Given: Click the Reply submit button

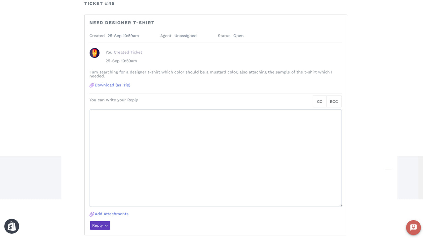Looking at the screenshot, I should (x=97, y=225).
